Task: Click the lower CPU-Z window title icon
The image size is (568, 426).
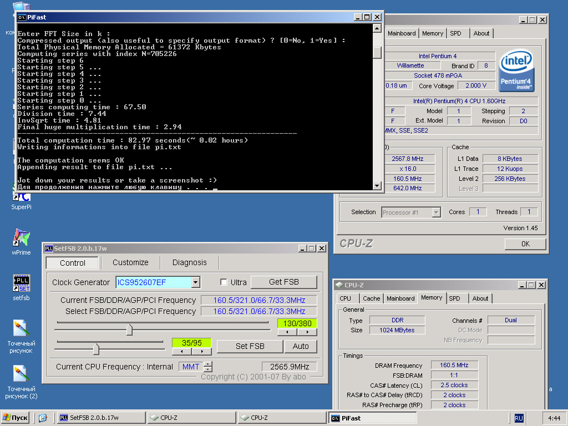Action: tap(339, 285)
